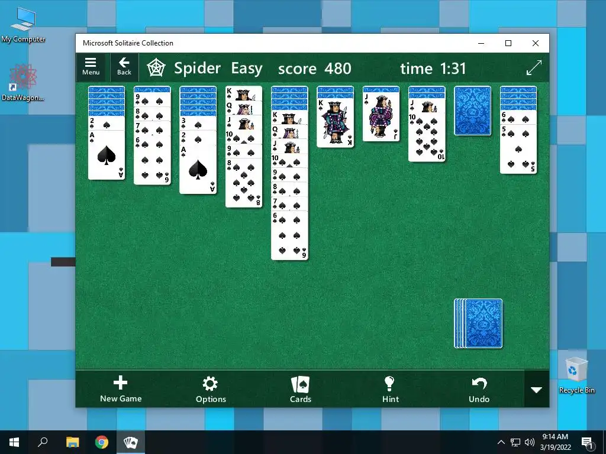Select the Ace of spades in third column
The height and width of the screenshot is (454, 606).
coord(198,169)
